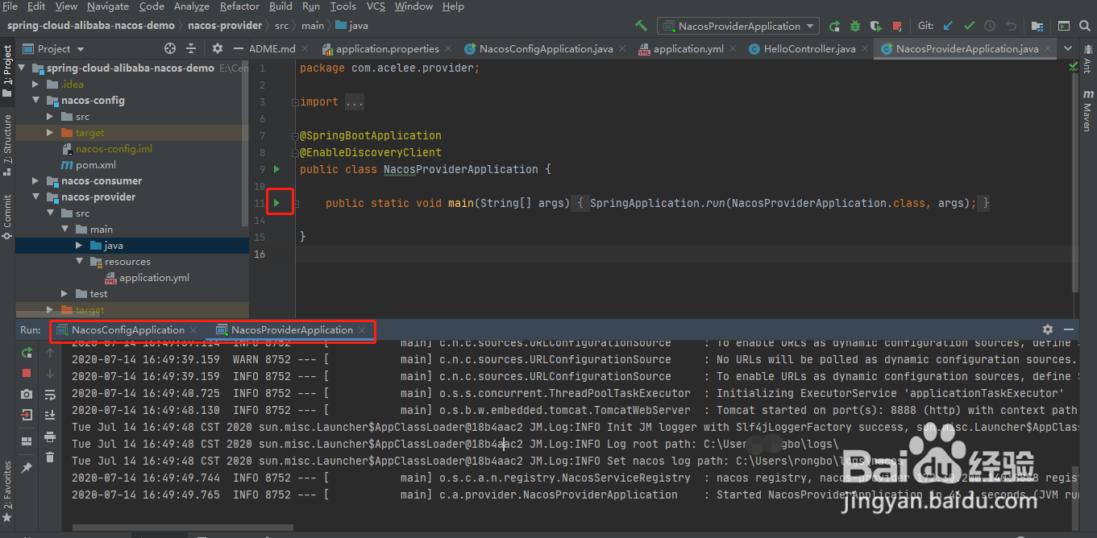Expand the nacos-consumer module node
This screenshot has width=1097, height=538.
tap(36, 181)
